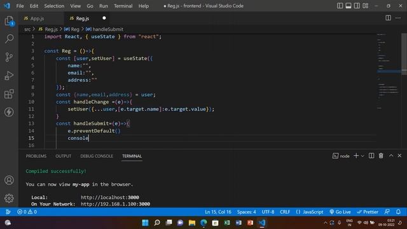Screen dimensions: 407x229
Task: Switch to the DEBUG CONSOLE tab
Action: pos(97,156)
